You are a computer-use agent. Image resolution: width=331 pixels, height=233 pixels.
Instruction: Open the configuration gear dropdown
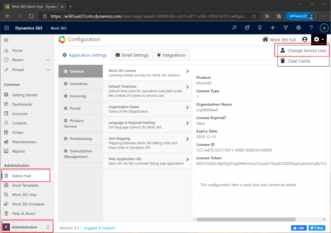(x=319, y=39)
